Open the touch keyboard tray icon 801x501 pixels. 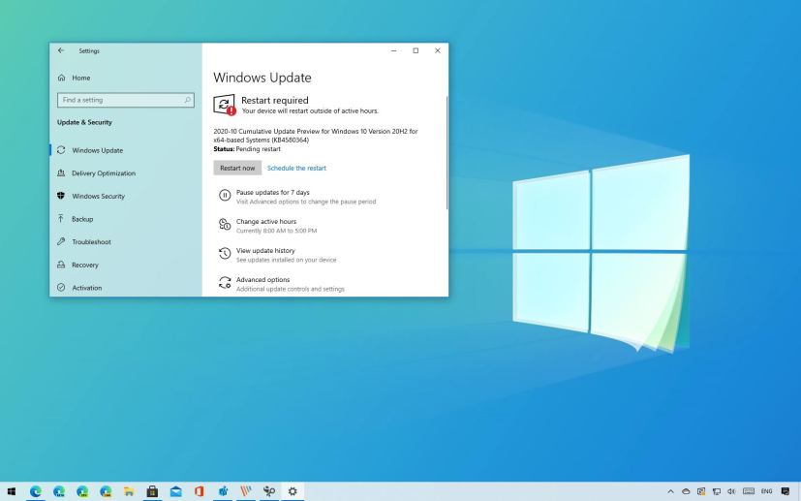pos(749,491)
